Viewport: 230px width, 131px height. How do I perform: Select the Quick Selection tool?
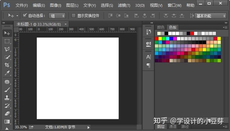click(x=7, y=57)
